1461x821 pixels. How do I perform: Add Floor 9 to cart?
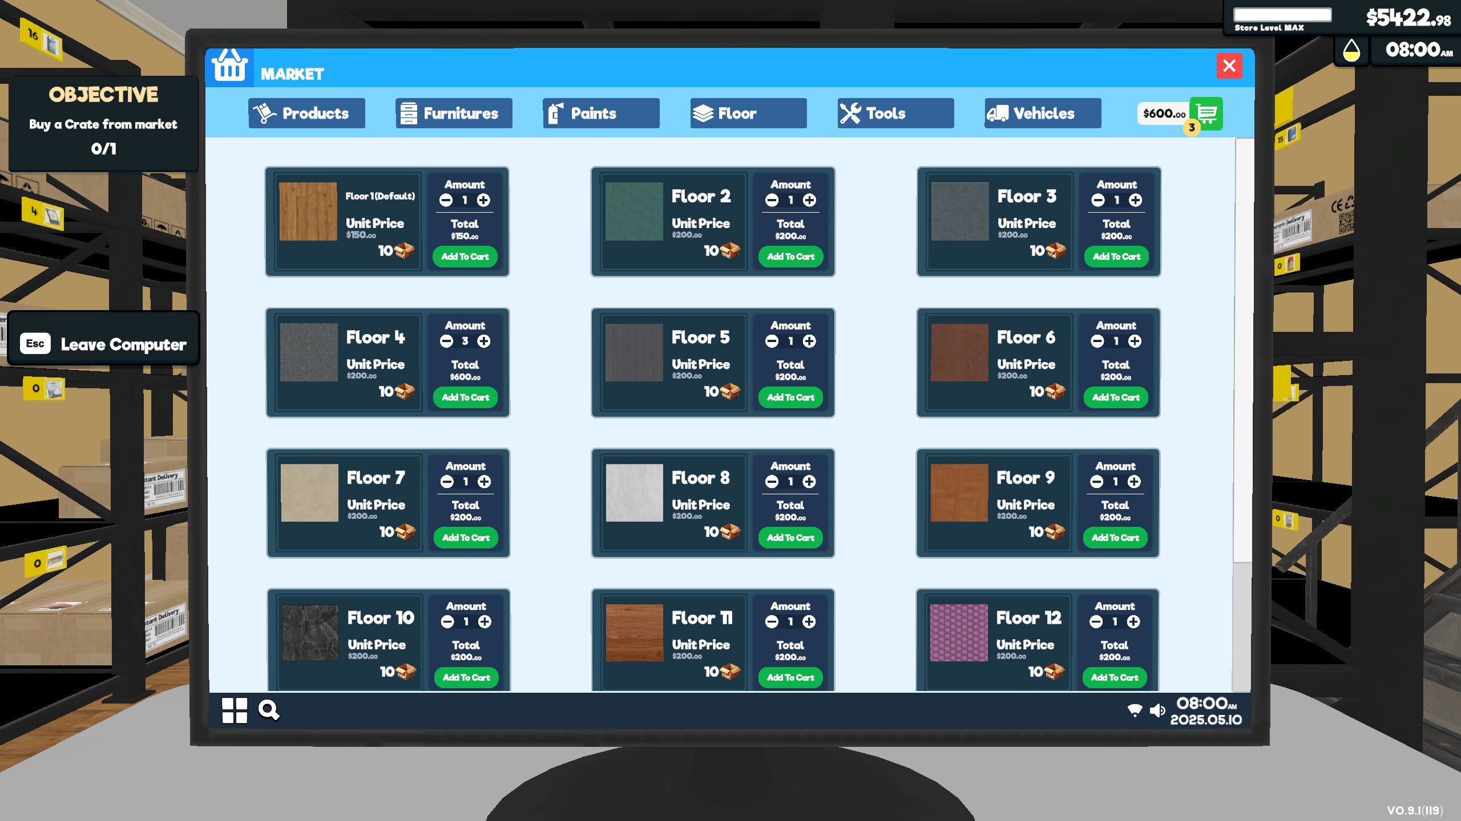point(1116,538)
